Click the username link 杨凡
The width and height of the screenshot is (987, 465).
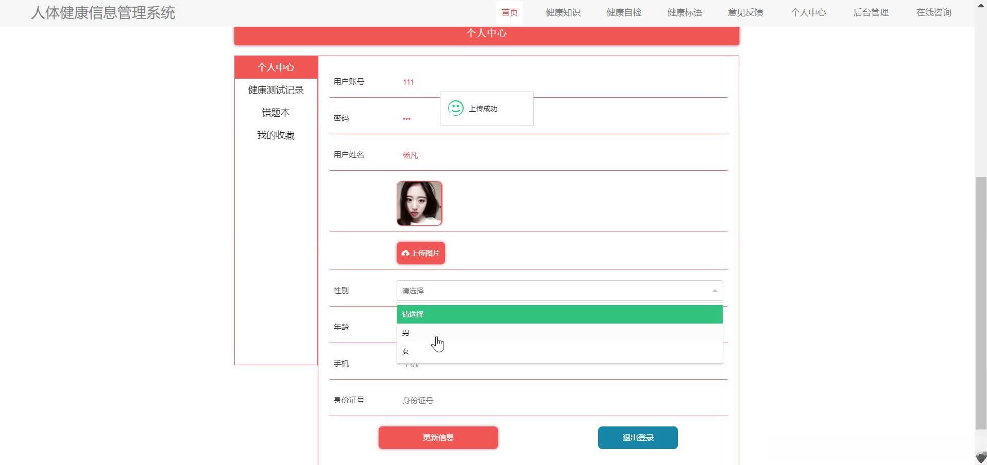[x=410, y=155]
